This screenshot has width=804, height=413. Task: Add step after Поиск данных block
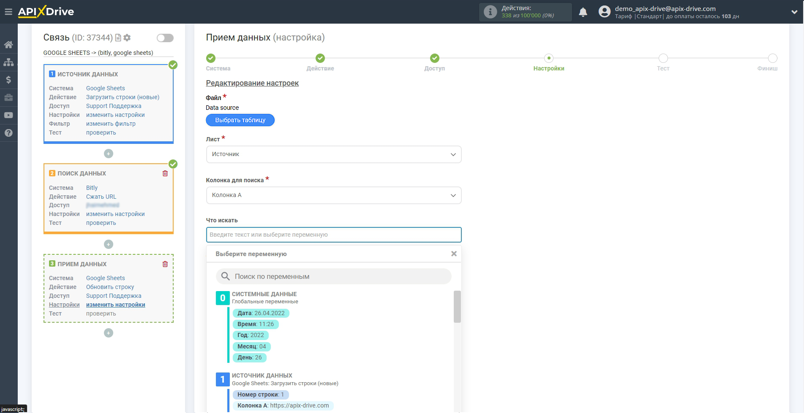coord(109,244)
